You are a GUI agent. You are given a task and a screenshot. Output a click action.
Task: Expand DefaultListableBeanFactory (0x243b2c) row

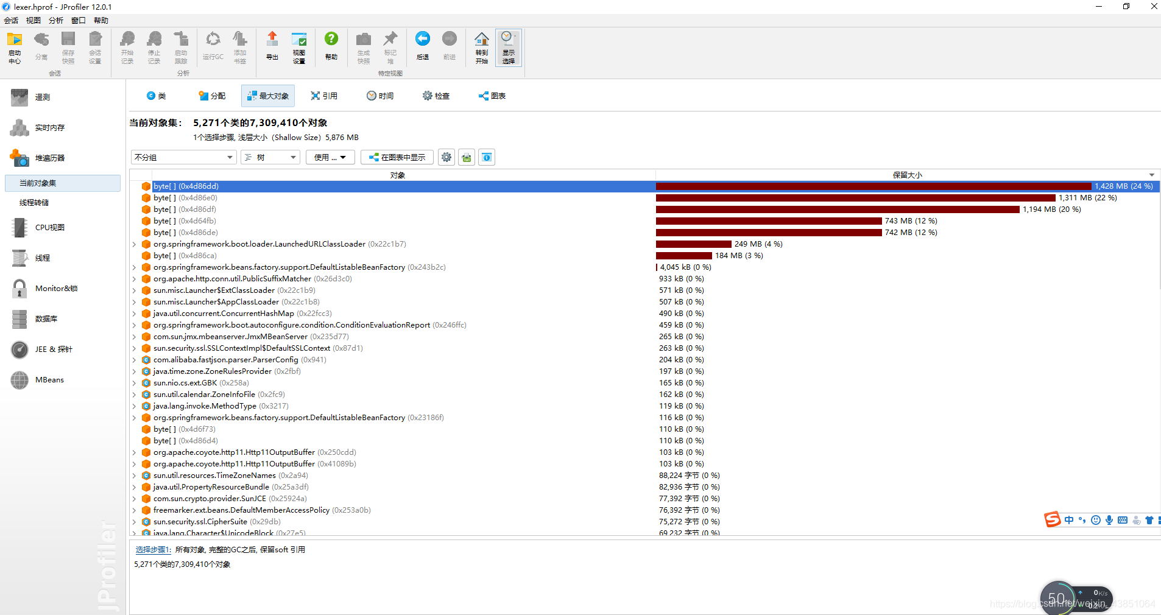click(x=134, y=267)
